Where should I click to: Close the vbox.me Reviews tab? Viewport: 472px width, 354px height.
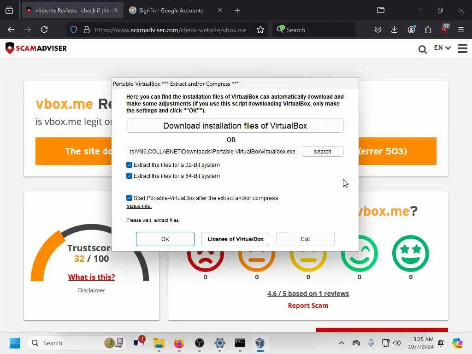click(x=116, y=10)
